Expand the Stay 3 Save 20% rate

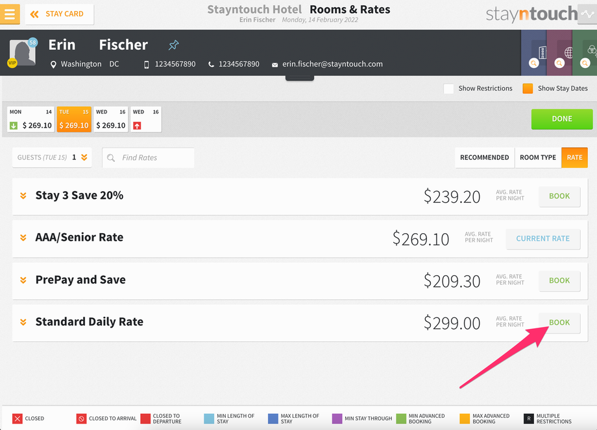(x=23, y=196)
